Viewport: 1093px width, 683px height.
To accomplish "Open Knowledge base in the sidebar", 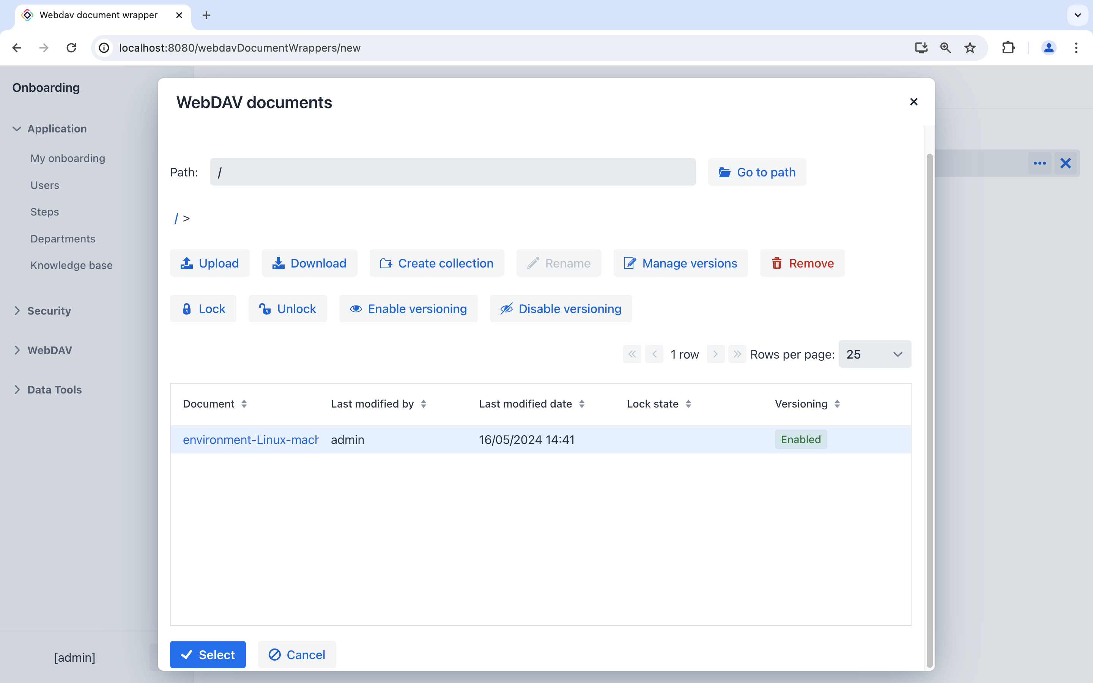I will click(x=71, y=265).
